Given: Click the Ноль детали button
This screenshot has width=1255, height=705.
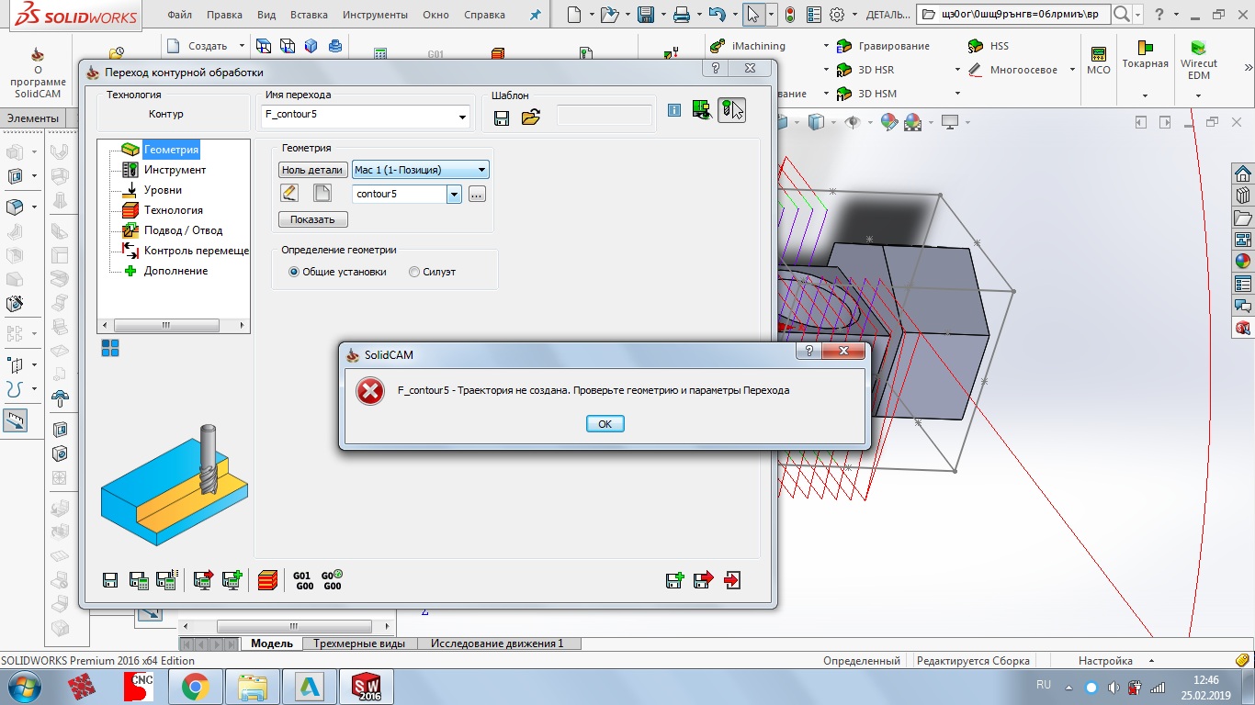Looking at the screenshot, I should point(312,170).
